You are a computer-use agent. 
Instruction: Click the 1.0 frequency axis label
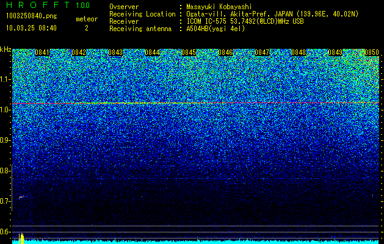click(5, 110)
